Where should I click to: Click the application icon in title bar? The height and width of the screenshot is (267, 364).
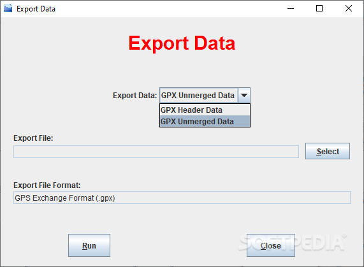8,8
